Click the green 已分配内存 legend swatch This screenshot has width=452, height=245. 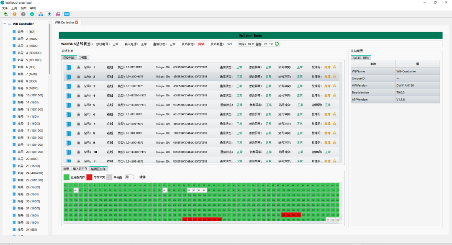tap(66, 177)
